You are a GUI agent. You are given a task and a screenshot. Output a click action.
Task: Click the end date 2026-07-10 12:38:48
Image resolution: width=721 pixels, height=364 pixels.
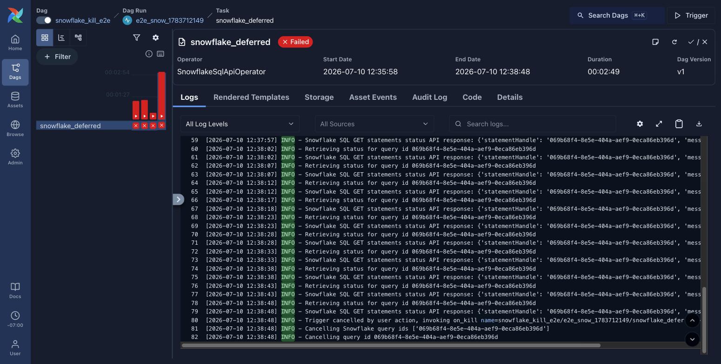click(493, 71)
